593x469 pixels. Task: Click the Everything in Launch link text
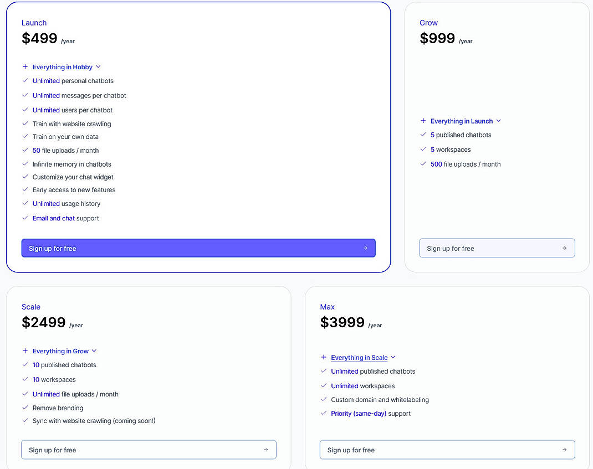pos(462,121)
